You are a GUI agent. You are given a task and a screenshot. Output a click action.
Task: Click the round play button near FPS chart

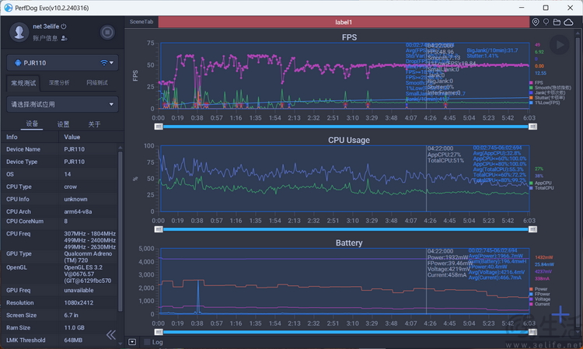559,45
